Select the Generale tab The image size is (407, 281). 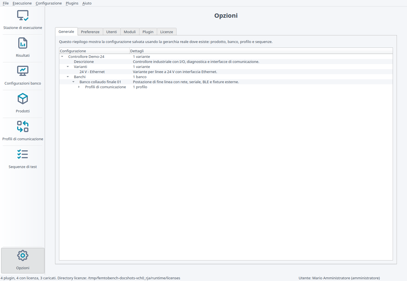pyautogui.click(x=66, y=31)
